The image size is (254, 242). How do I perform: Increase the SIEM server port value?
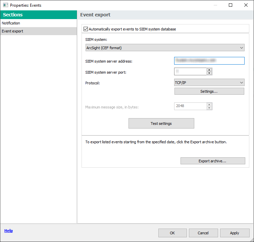(x=209, y=70)
